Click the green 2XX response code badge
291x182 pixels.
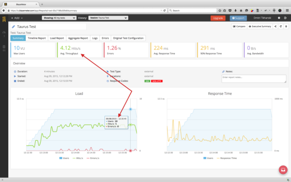(x=147, y=81)
